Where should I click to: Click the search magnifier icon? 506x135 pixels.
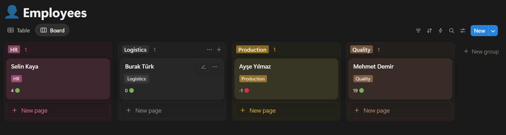pos(452,31)
